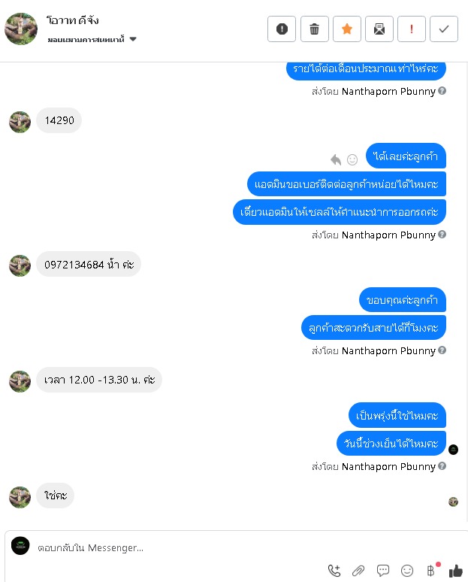Mark conversation as spam with exclamation circle icon
The height and width of the screenshot is (582, 468).
tap(282, 29)
